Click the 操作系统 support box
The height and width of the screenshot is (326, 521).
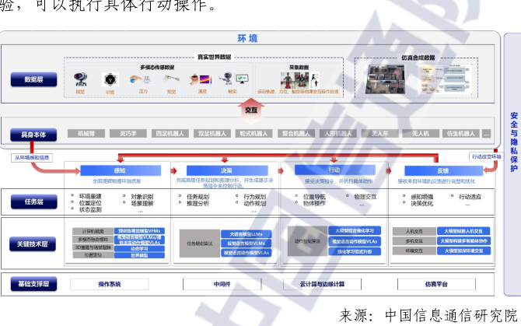pos(110,285)
